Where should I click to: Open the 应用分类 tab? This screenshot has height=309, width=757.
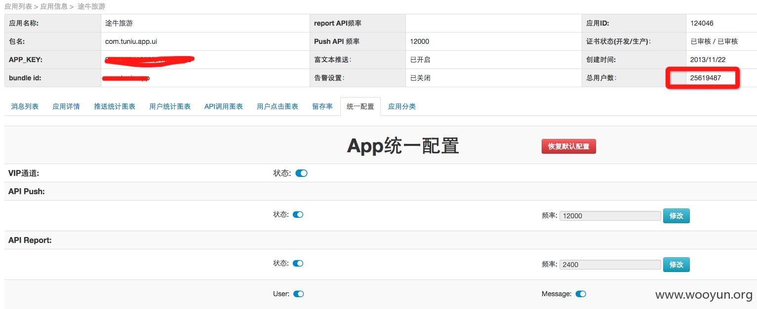(402, 106)
